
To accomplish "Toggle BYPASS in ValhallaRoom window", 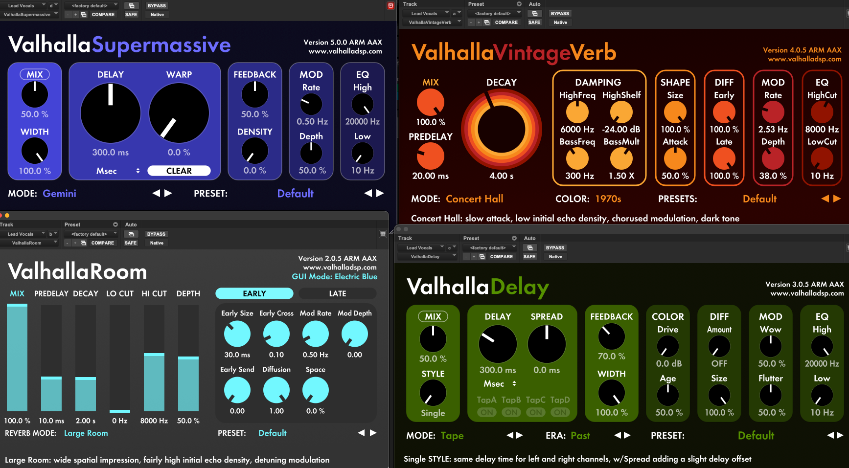I will click(156, 234).
